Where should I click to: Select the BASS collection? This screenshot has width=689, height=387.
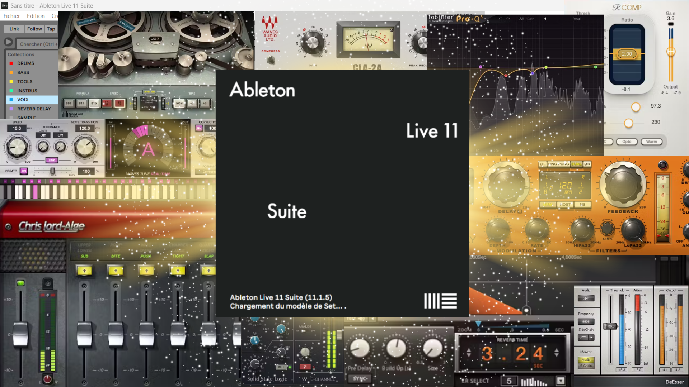click(32, 72)
